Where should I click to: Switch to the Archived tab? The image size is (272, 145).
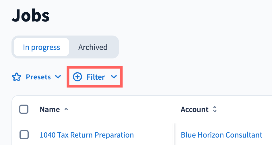coord(93,47)
